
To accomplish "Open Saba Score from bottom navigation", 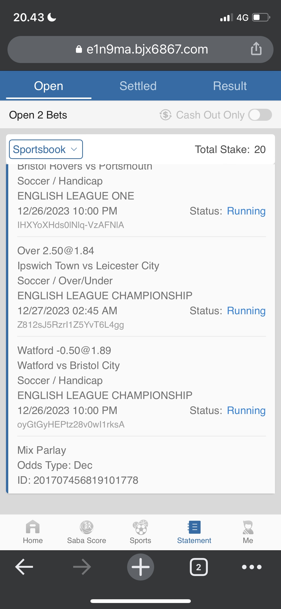I will point(86,527).
